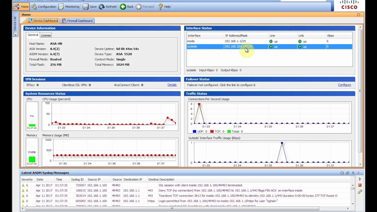Open the Monitoring section
This screenshot has height=212, width=377.
point(69,6)
